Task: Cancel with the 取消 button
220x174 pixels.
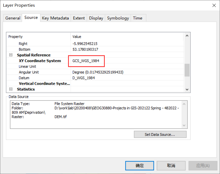Action: 171,166
